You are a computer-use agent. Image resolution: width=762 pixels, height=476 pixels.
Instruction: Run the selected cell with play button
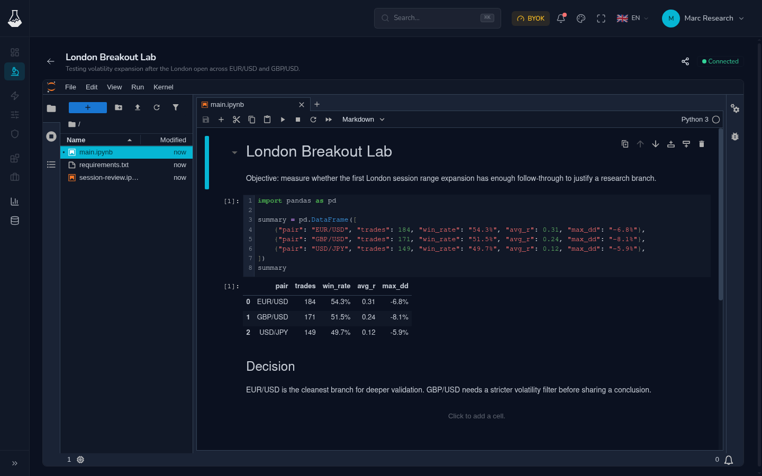pos(283,120)
